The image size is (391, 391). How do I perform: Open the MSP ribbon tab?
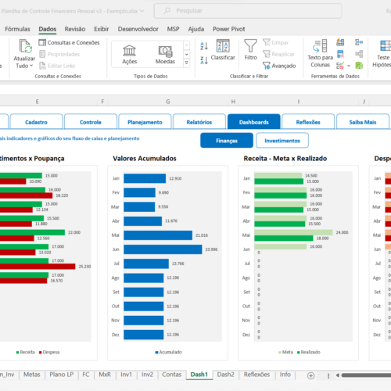pos(174,29)
